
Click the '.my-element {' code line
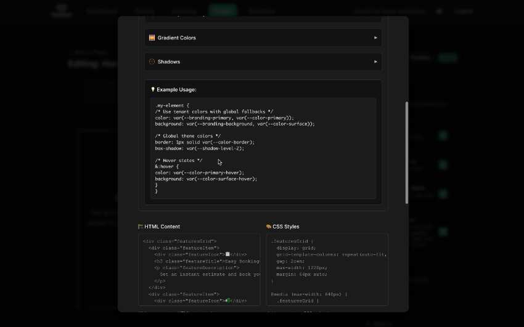(x=172, y=105)
